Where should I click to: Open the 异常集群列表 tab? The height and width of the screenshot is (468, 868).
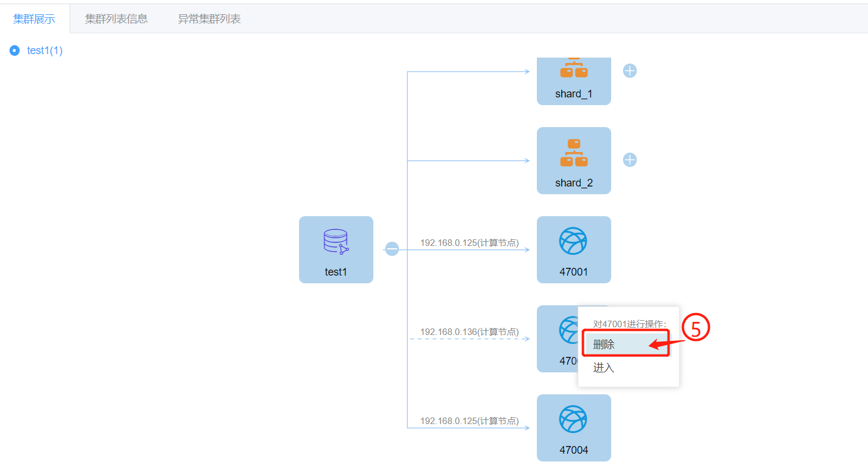click(x=209, y=19)
